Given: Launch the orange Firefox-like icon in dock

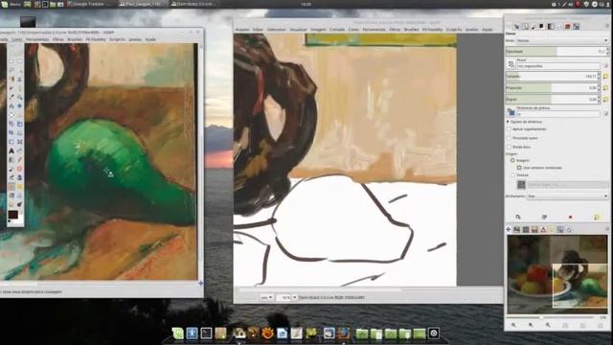Looking at the screenshot, I should [x=267, y=333].
